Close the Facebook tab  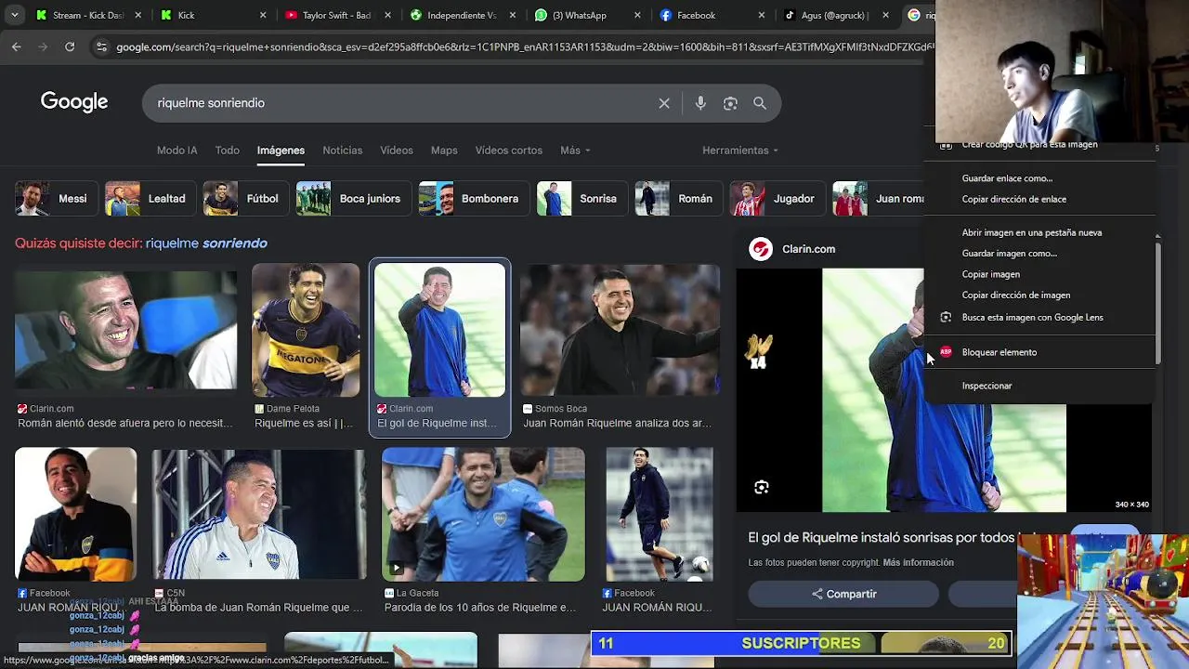(x=762, y=15)
